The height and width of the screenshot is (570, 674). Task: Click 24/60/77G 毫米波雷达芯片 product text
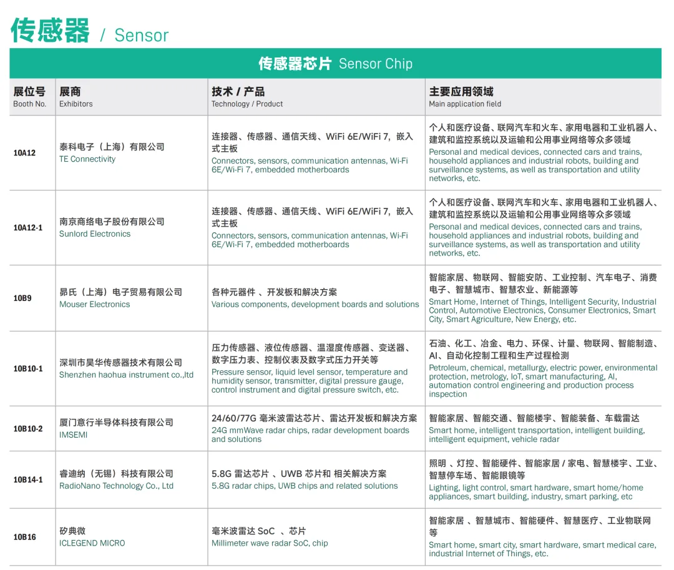(314, 418)
